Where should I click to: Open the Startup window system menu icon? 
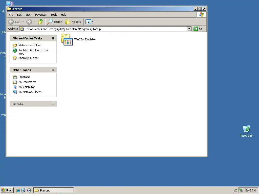point(9,9)
